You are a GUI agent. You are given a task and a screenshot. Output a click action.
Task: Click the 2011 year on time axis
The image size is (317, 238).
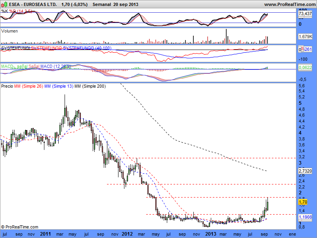coord(46,234)
